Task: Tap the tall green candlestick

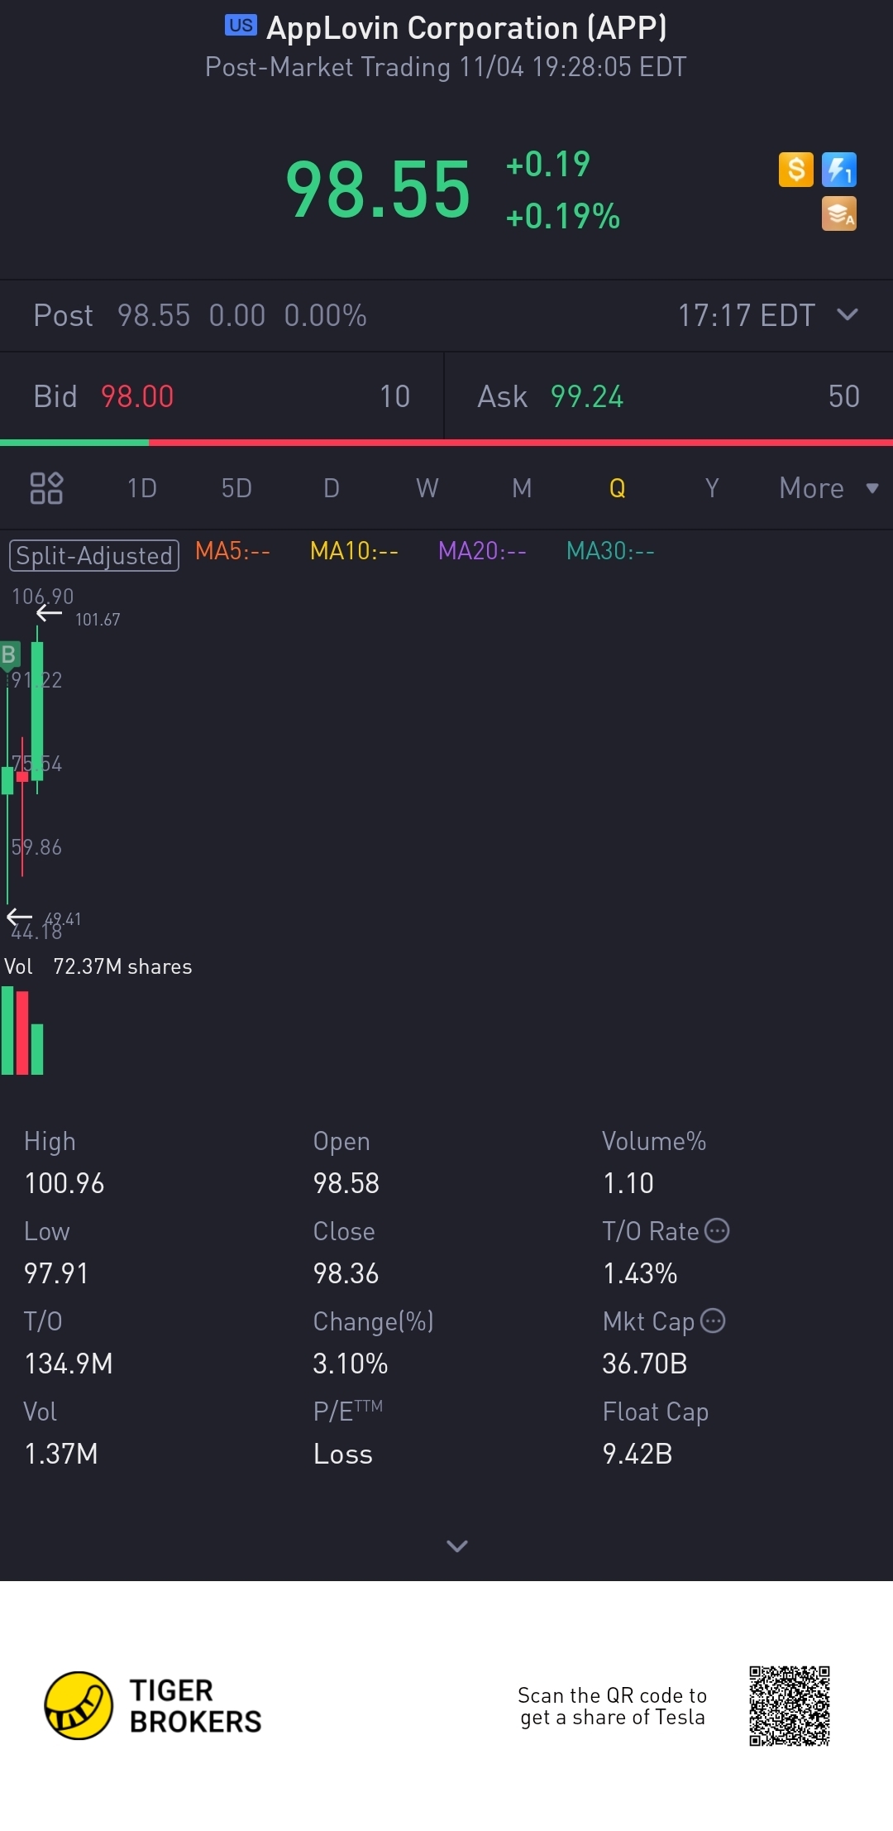Action: coord(37,710)
